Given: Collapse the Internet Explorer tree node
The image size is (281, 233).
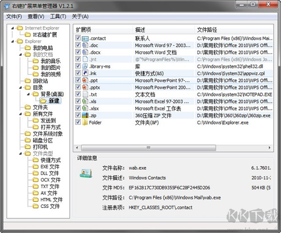Looking at the screenshot, I should (12, 28).
